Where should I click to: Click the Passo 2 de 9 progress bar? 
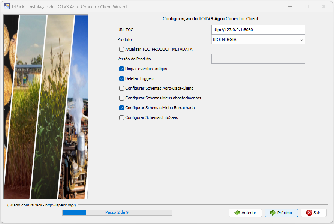tap(117, 212)
